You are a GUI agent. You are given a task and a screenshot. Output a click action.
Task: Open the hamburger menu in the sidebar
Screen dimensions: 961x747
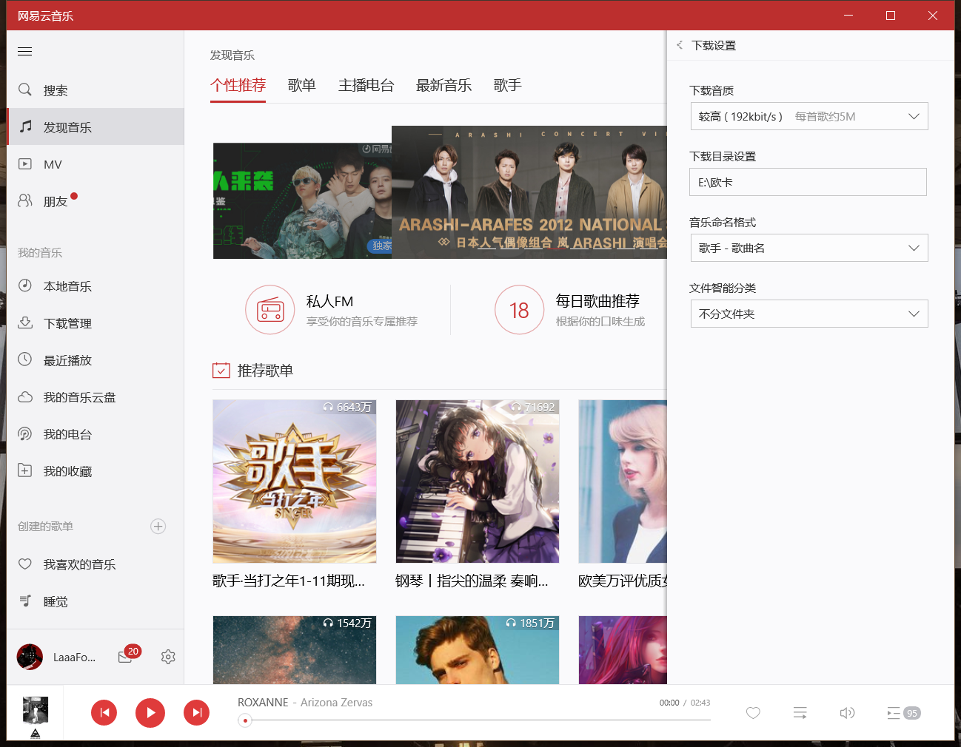[x=25, y=51]
